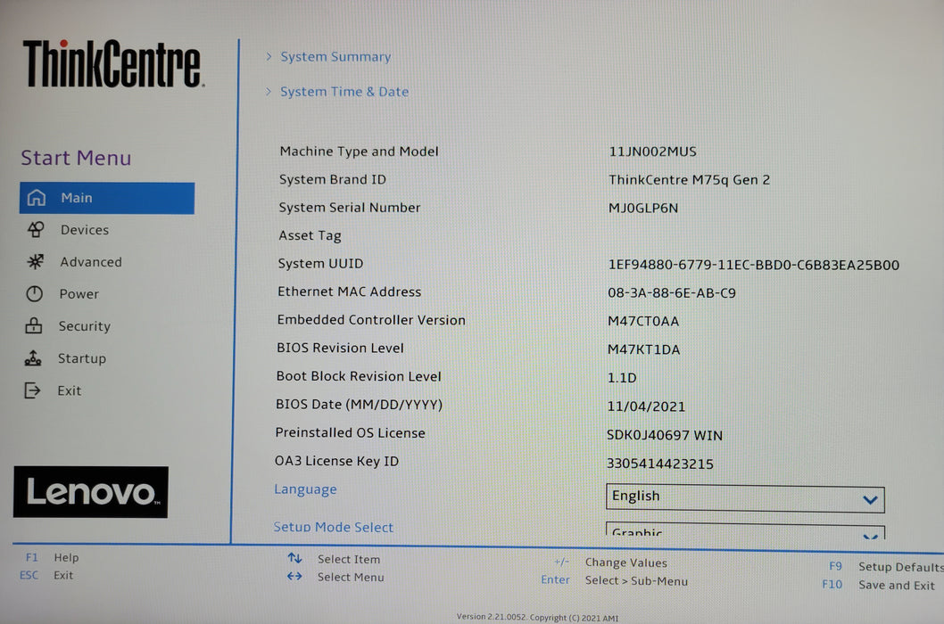Click the left-right Select Menu arrows icon

tap(294, 576)
